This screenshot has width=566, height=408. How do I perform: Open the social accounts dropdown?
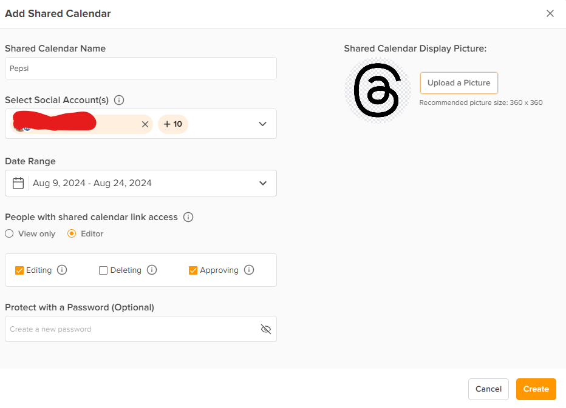[262, 124]
